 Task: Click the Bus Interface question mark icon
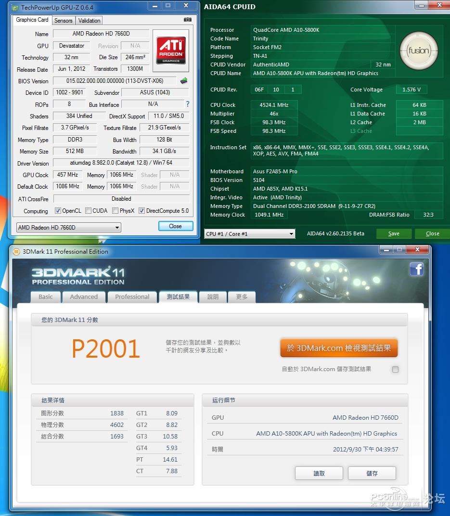[188, 104]
